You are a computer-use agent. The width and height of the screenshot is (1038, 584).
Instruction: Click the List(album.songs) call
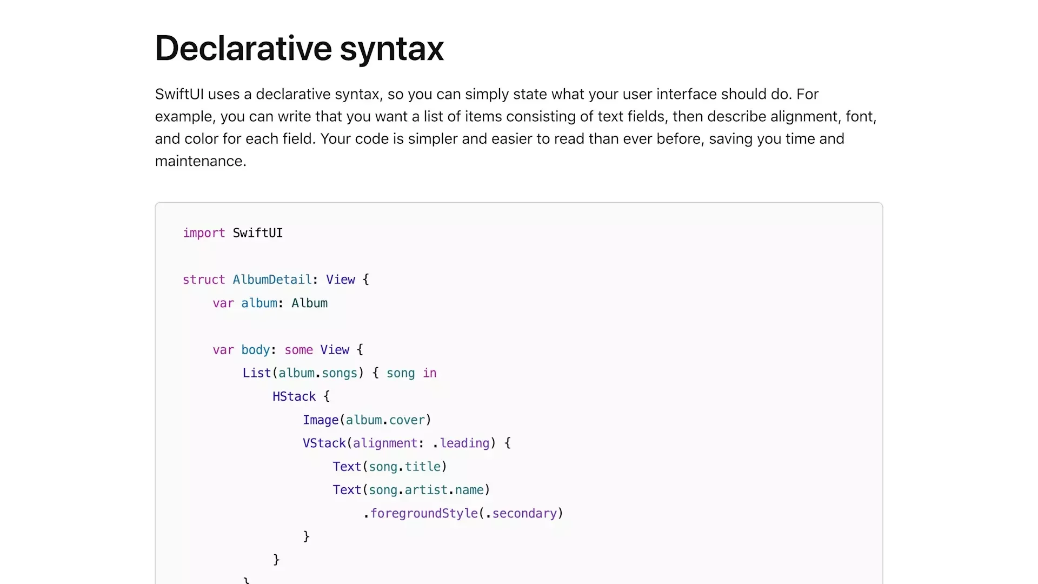point(304,373)
